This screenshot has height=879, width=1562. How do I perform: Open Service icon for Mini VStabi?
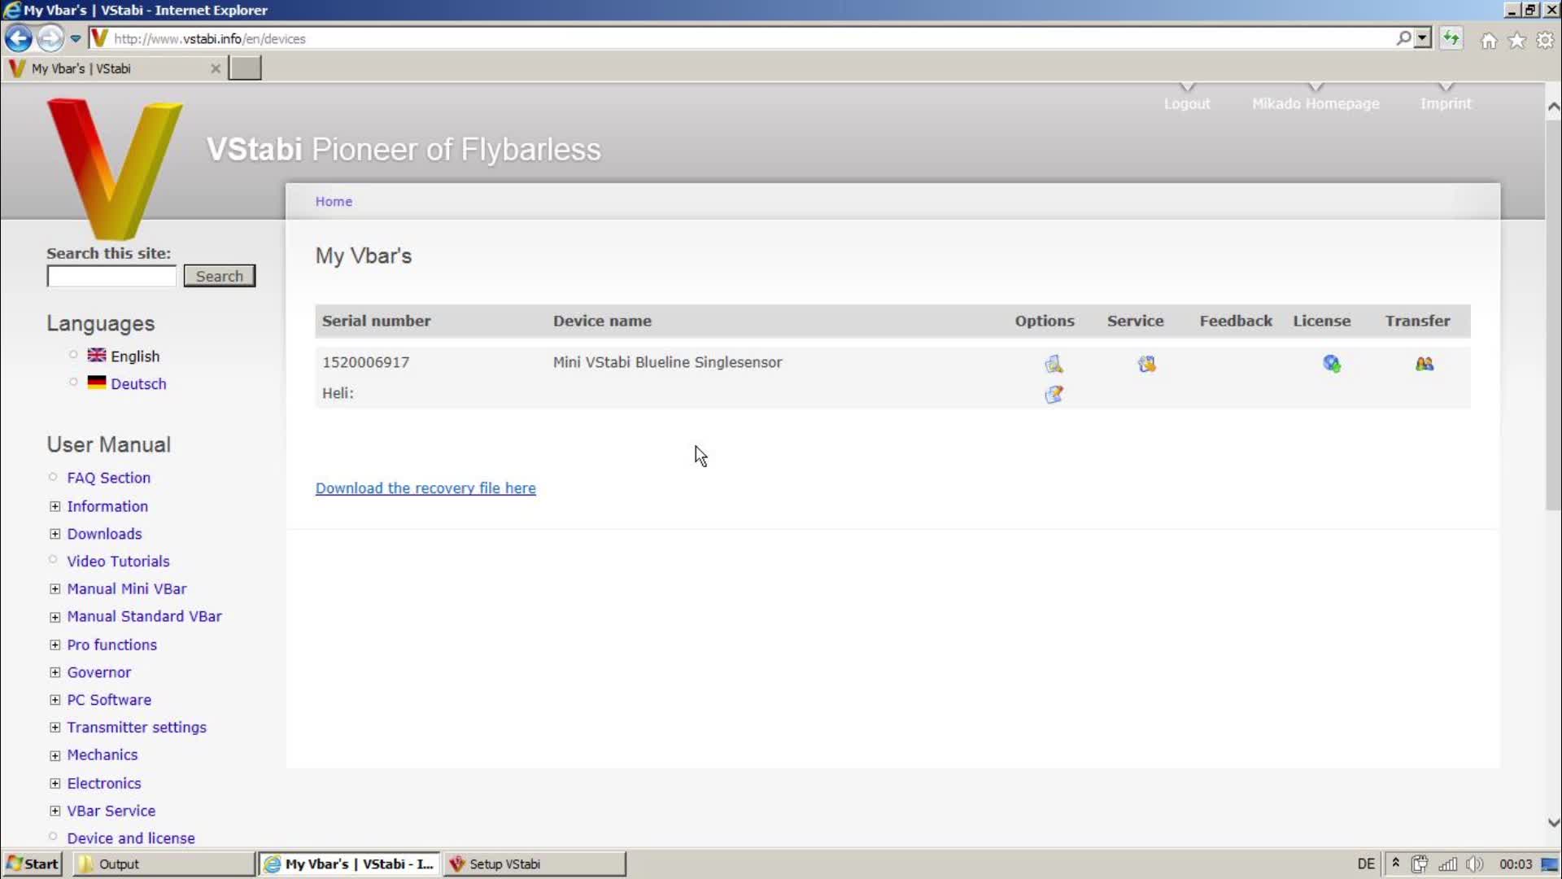(1146, 364)
